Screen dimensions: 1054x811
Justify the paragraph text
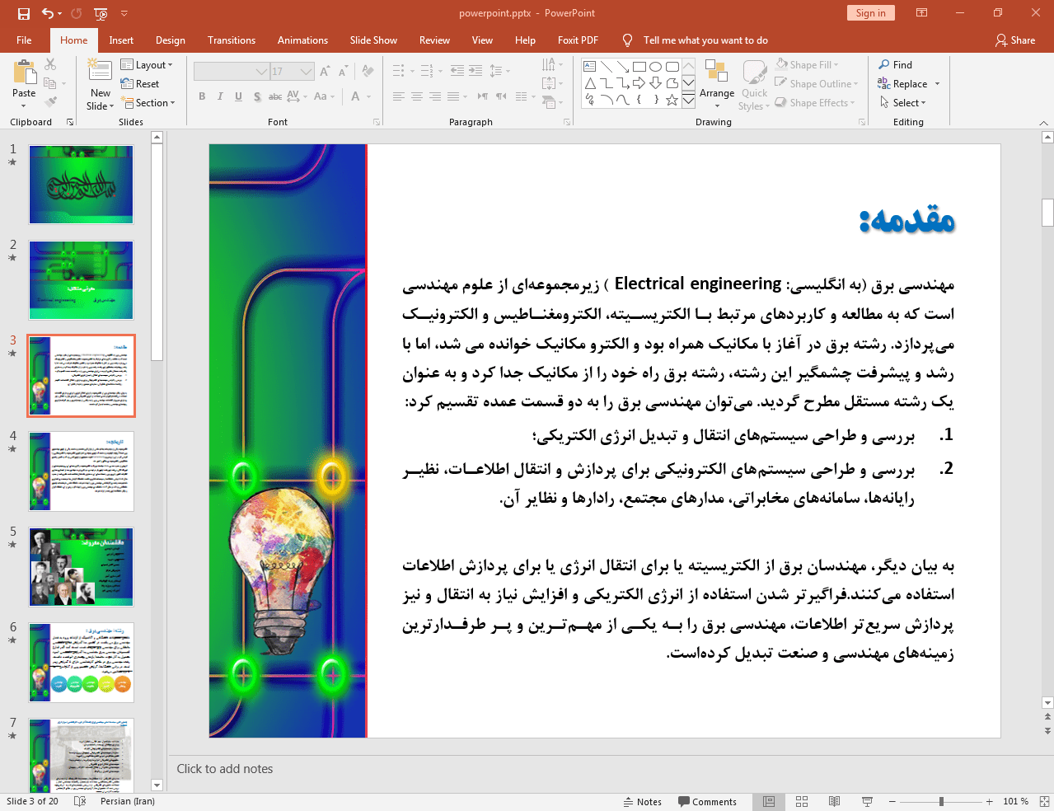tap(453, 96)
